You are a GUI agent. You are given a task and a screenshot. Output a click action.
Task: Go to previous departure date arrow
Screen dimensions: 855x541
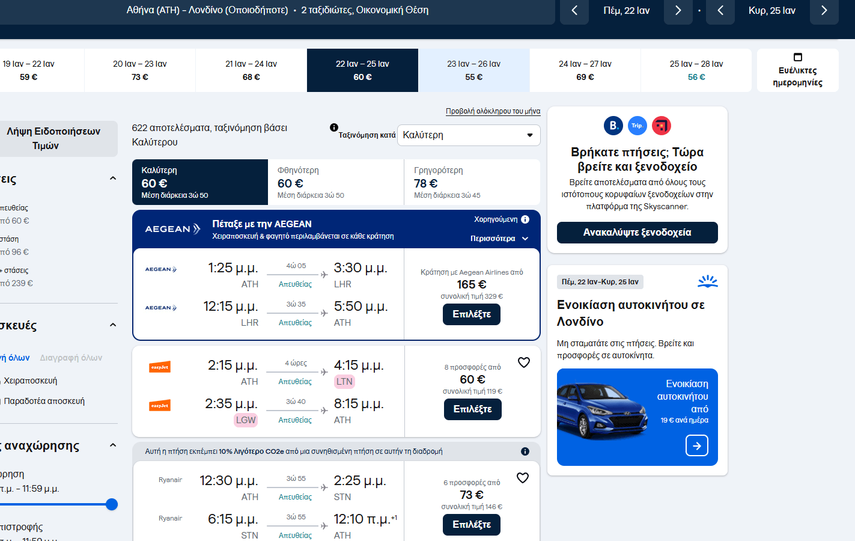(x=574, y=11)
